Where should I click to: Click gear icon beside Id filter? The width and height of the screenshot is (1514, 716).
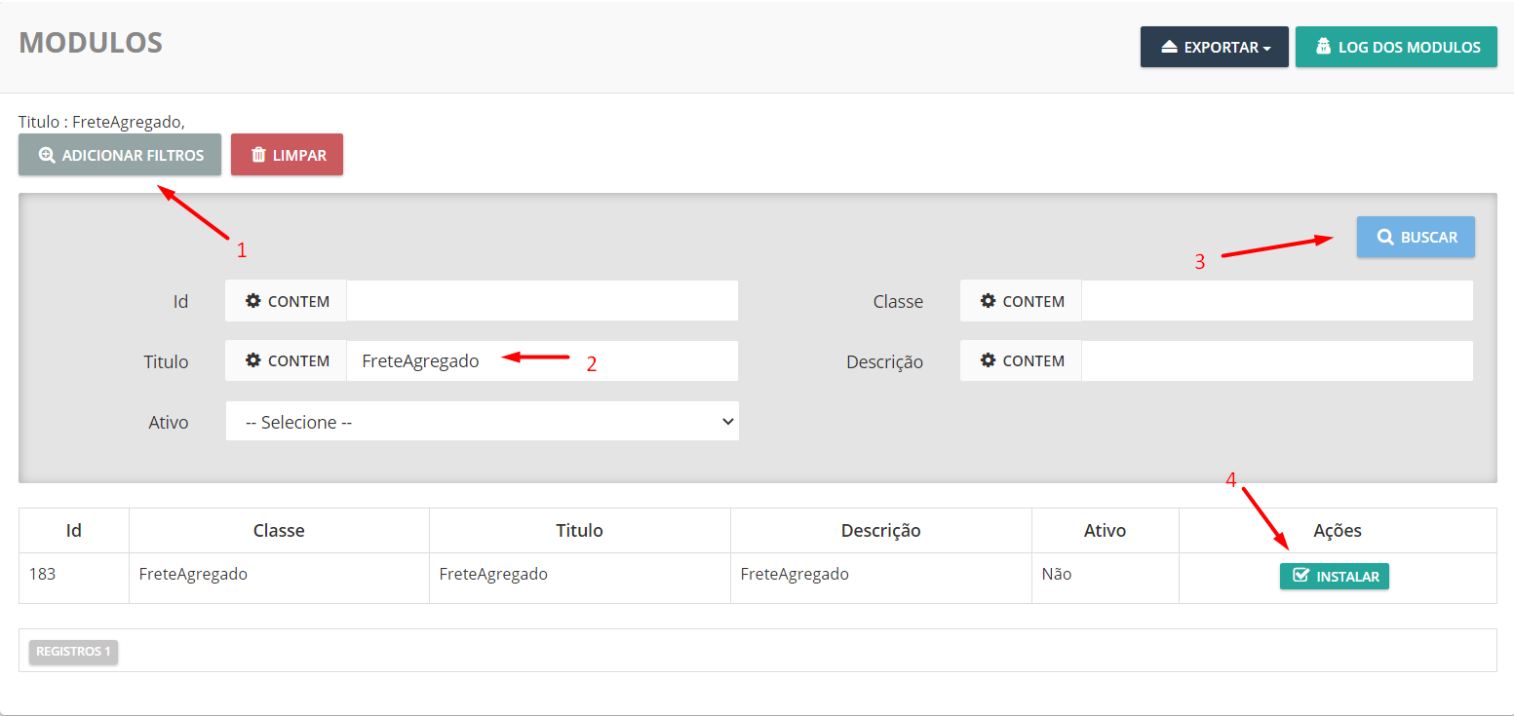click(x=253, y=301)
